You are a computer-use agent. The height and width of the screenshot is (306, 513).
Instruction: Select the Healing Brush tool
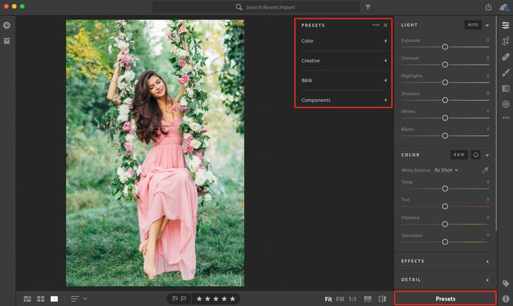[x=505, y=57]
